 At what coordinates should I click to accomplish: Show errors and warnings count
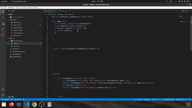tap(18, 99)
